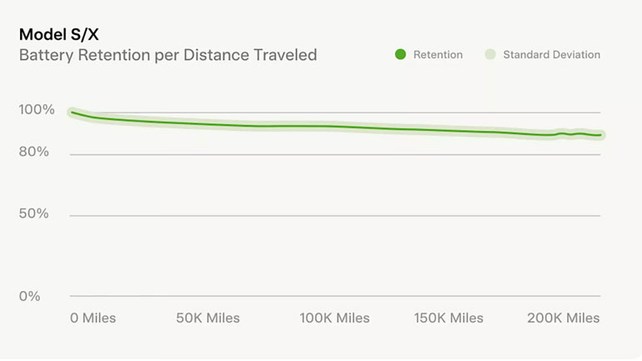642x361 pixels.
Task: Click the 80% y-axis label
Action: [x=34, y=152]
